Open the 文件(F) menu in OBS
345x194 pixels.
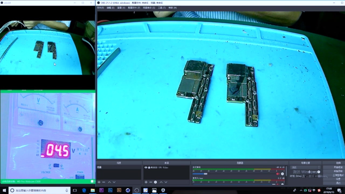(x=100, y=8)
